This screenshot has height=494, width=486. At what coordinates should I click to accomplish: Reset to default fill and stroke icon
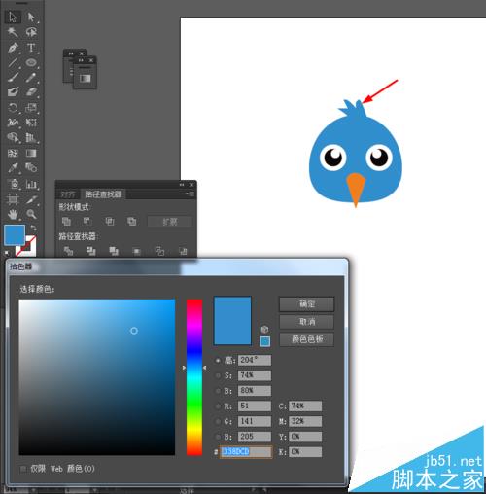point(7,253)
